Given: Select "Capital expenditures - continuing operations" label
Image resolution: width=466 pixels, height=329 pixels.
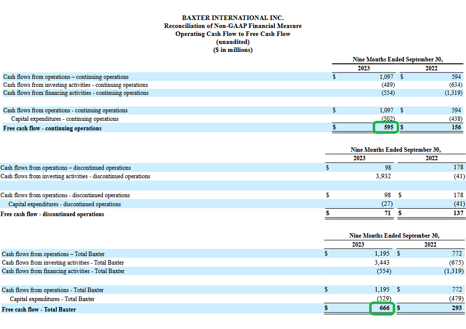Looking at the screenshot, I should coord(65,119).
